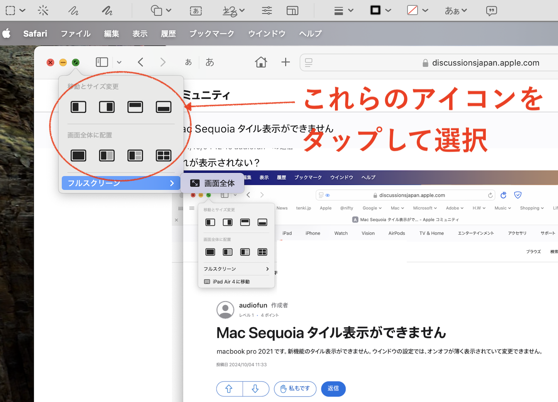Click the plus new tab icon
Viewport: 558px width, 402px height.
(x=286, y=62)
